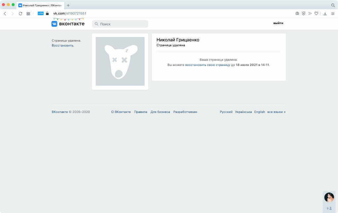338x213 pixels.
Task: Click Восстановить in the left sidebar
Action: pyautogui.click(x=63, y=46)
